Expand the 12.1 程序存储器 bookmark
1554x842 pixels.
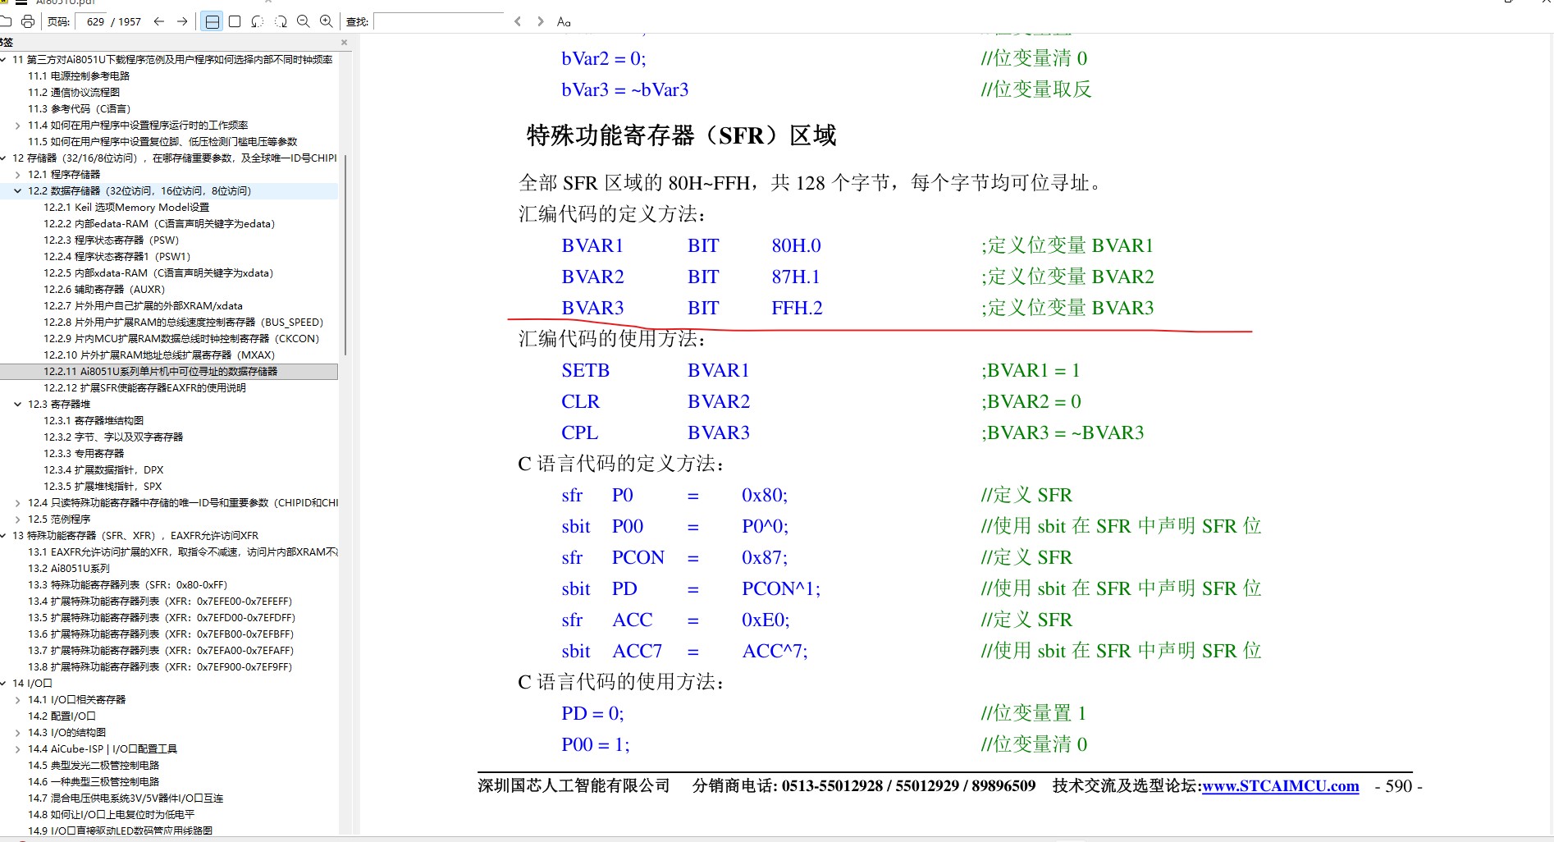[18, 174]
